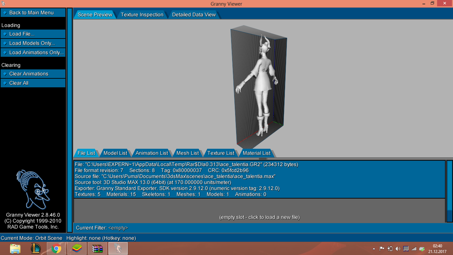453x255 pixels.
Task: Show hidden system tray icons
Action: [x=374, y=248]
